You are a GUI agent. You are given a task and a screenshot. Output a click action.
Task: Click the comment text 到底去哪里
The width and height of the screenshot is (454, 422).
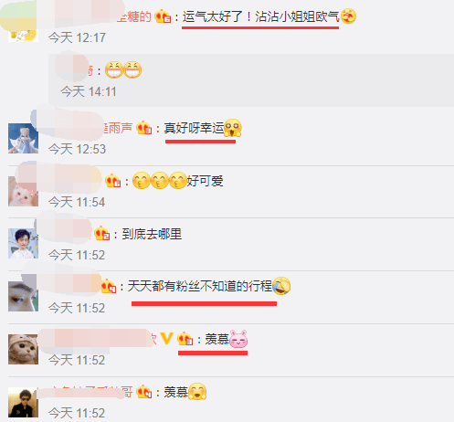click(152, 234)
